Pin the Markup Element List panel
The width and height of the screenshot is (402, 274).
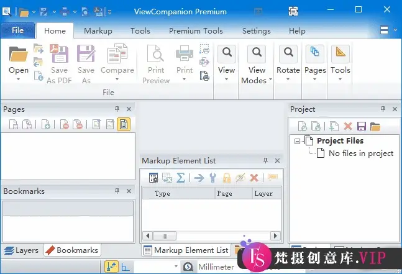(265, 160)
